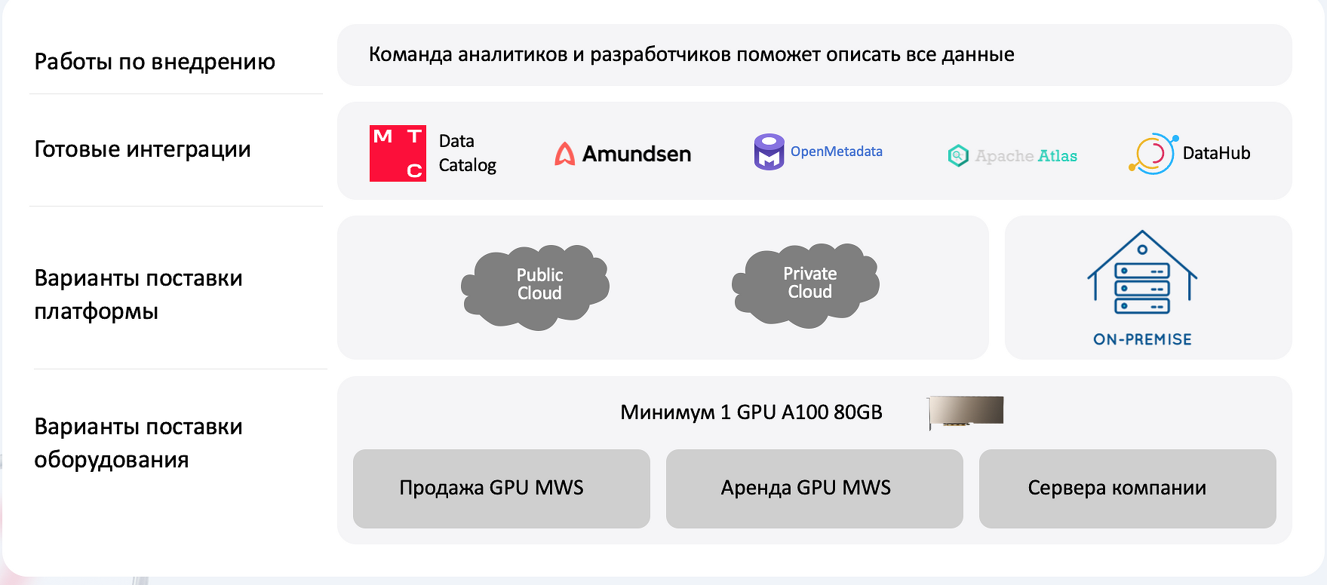The image size is (1327, 585).
Task: Select the Работы по внедрению row label
Action: [x=155, y=62]
